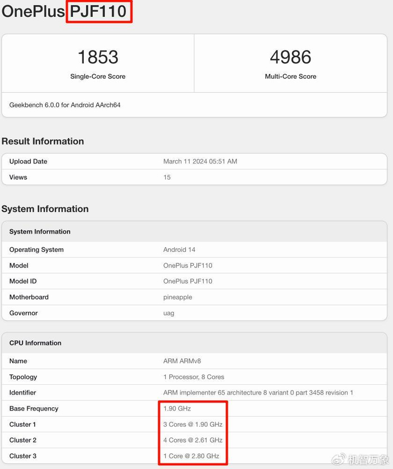Click the large System Information section heading
The height and width of the screenshot is (469, 393).
[x=45, y=209]
